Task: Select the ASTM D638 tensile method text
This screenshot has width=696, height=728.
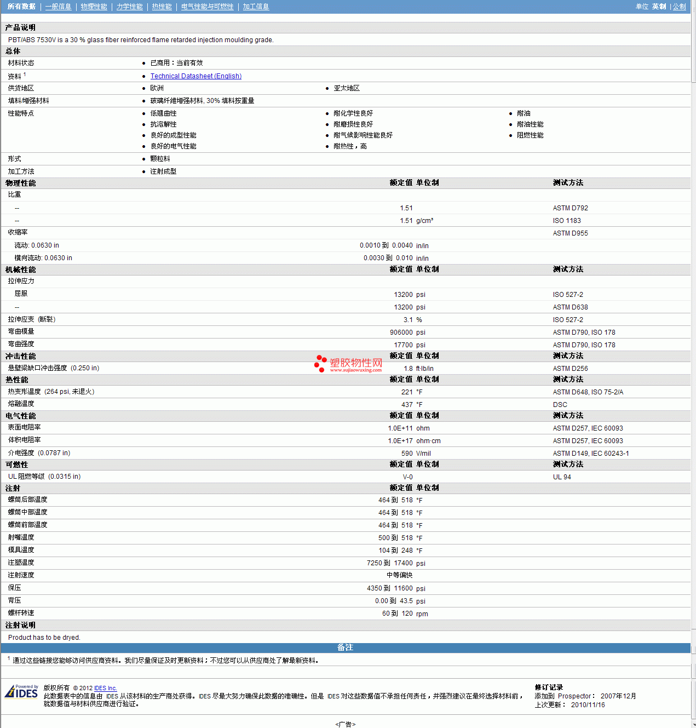Action: [x=571, y=307]
